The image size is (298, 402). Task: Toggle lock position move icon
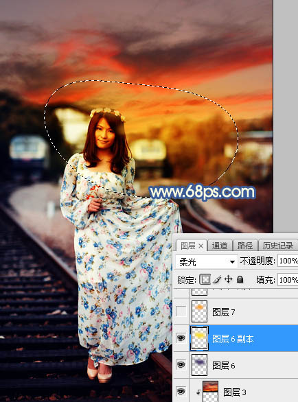[x=228, y=279]
